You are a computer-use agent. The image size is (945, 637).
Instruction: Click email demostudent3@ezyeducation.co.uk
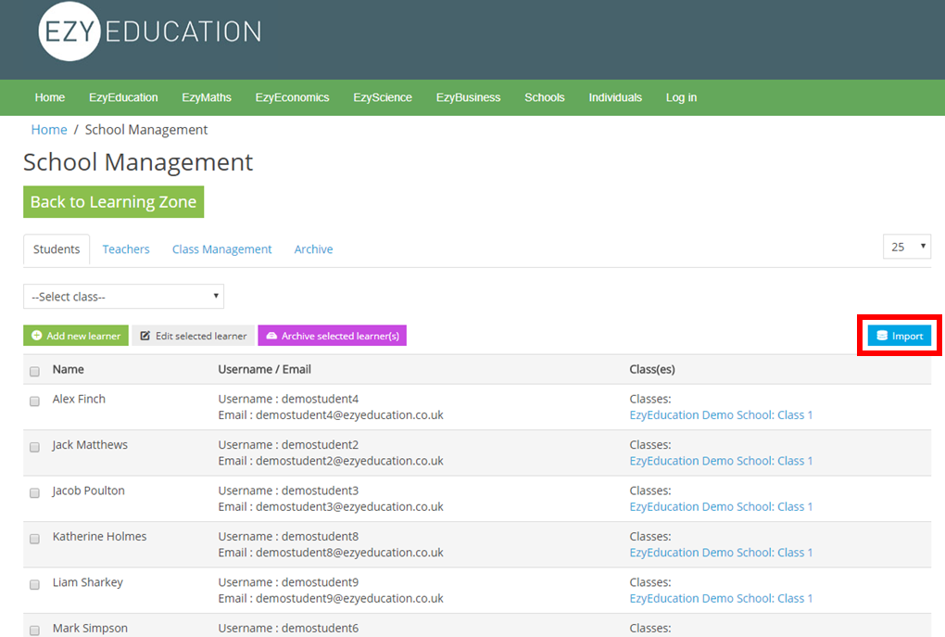click(x=349, y=506)
